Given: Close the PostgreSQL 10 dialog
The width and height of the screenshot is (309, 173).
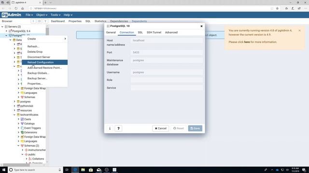Looking at the screenshot, I should [201, 26].
